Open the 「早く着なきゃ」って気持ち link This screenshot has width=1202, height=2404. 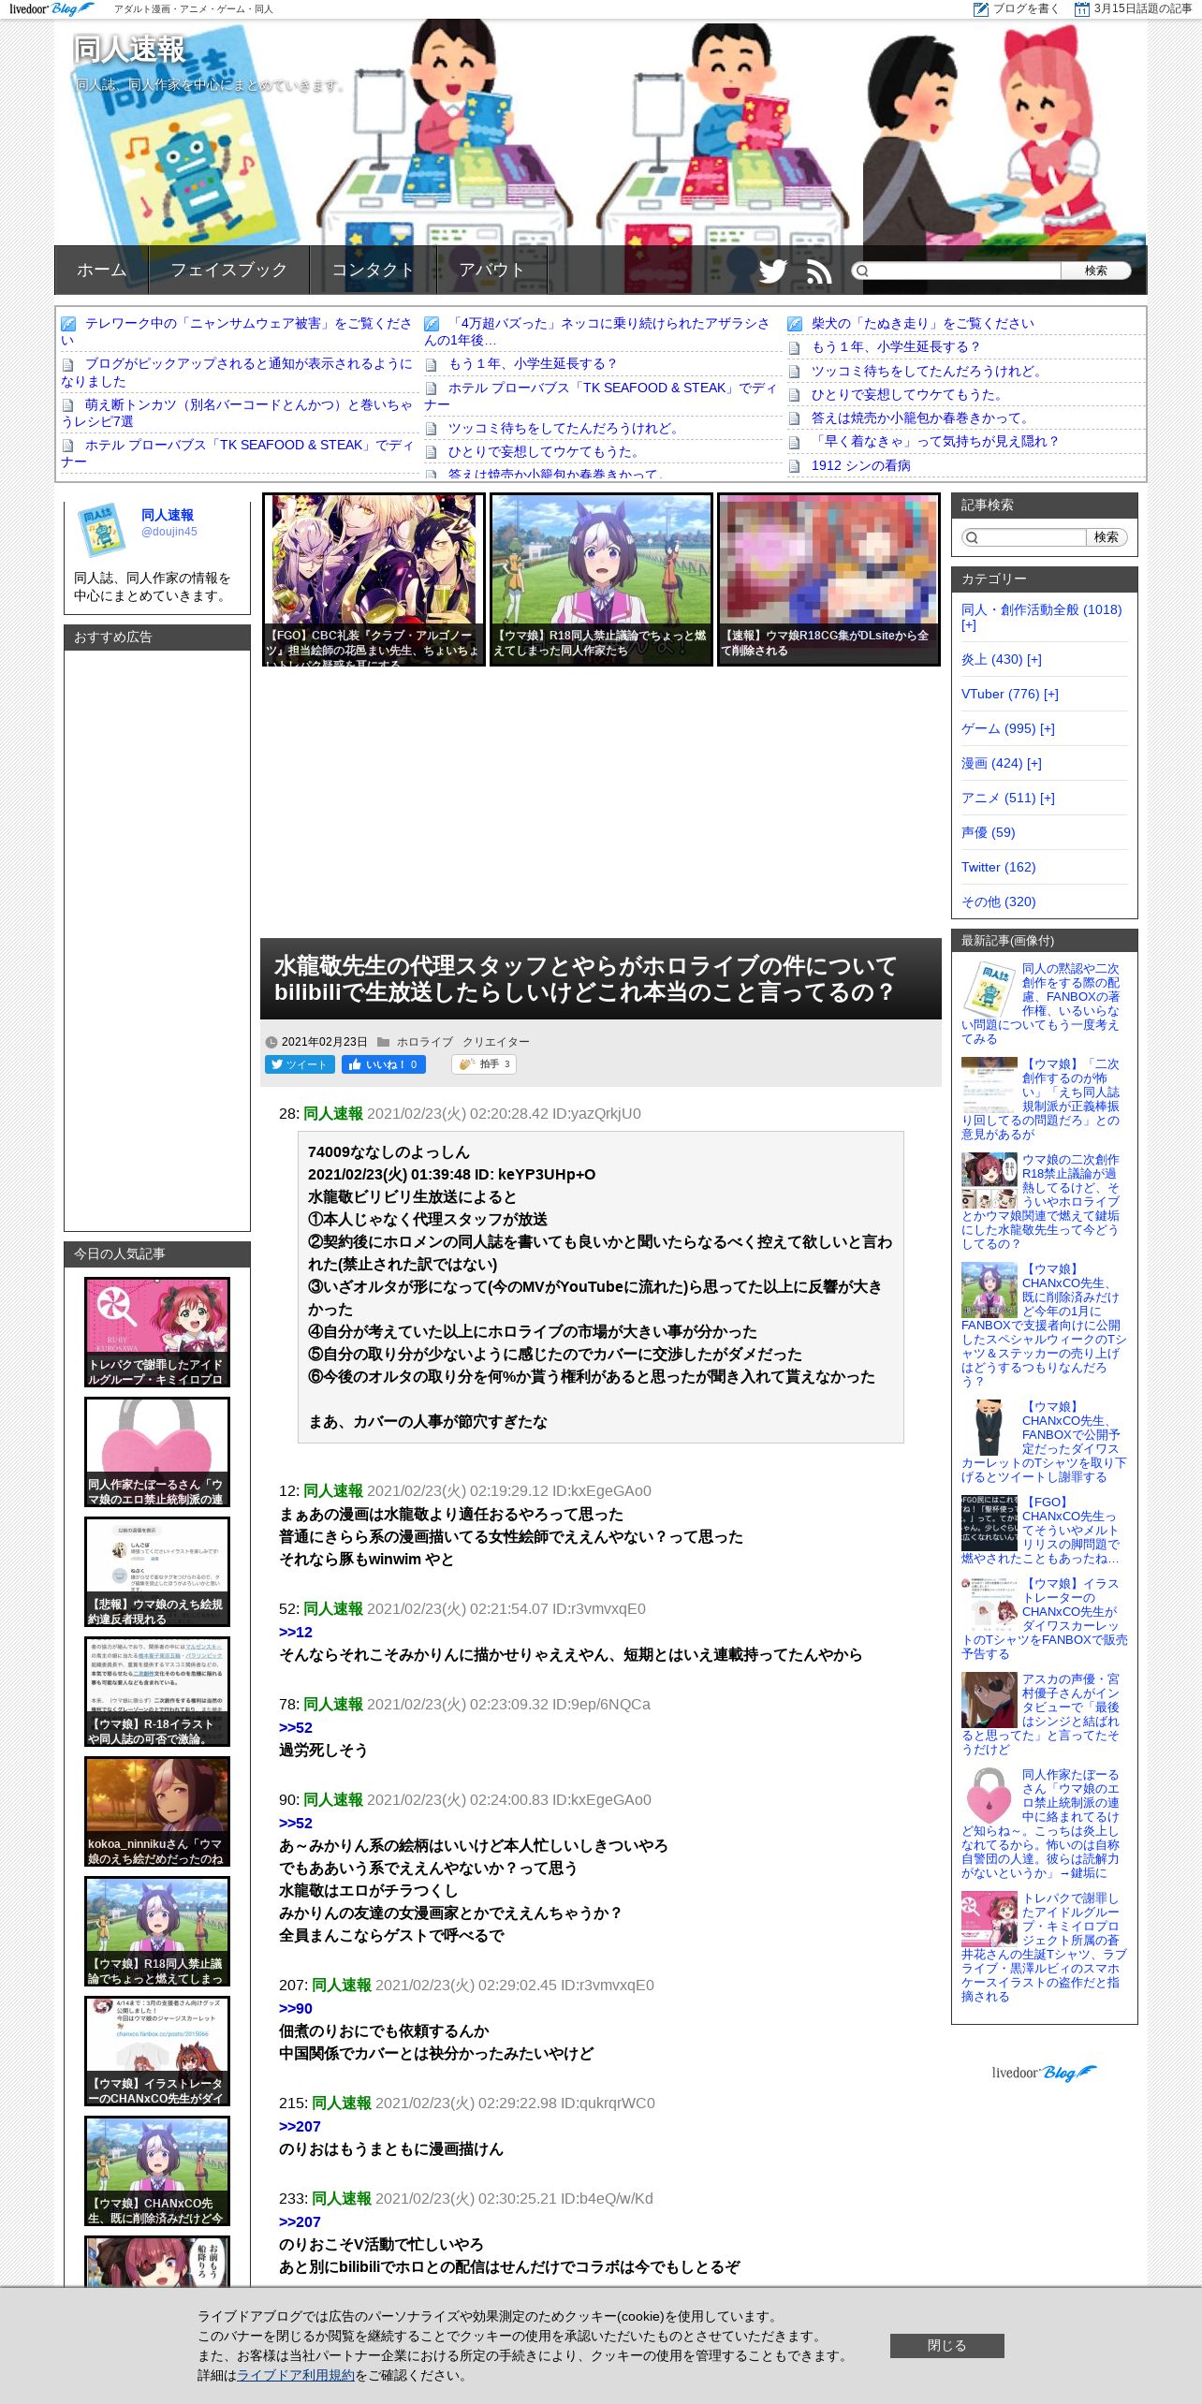click(x=935, y=442)
